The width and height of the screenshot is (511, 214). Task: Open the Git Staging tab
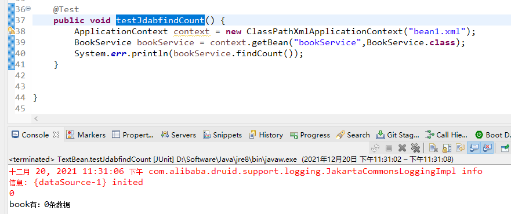click(x=397, y=135)
